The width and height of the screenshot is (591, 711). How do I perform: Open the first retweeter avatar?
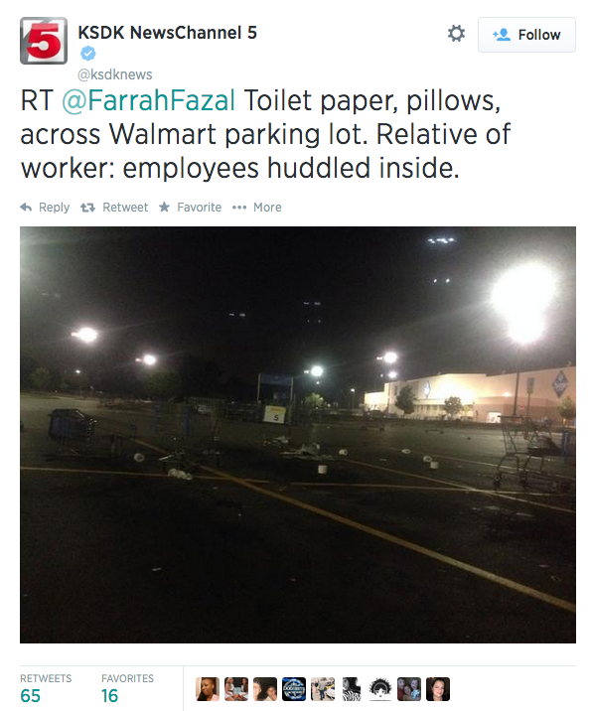point(208,689)
